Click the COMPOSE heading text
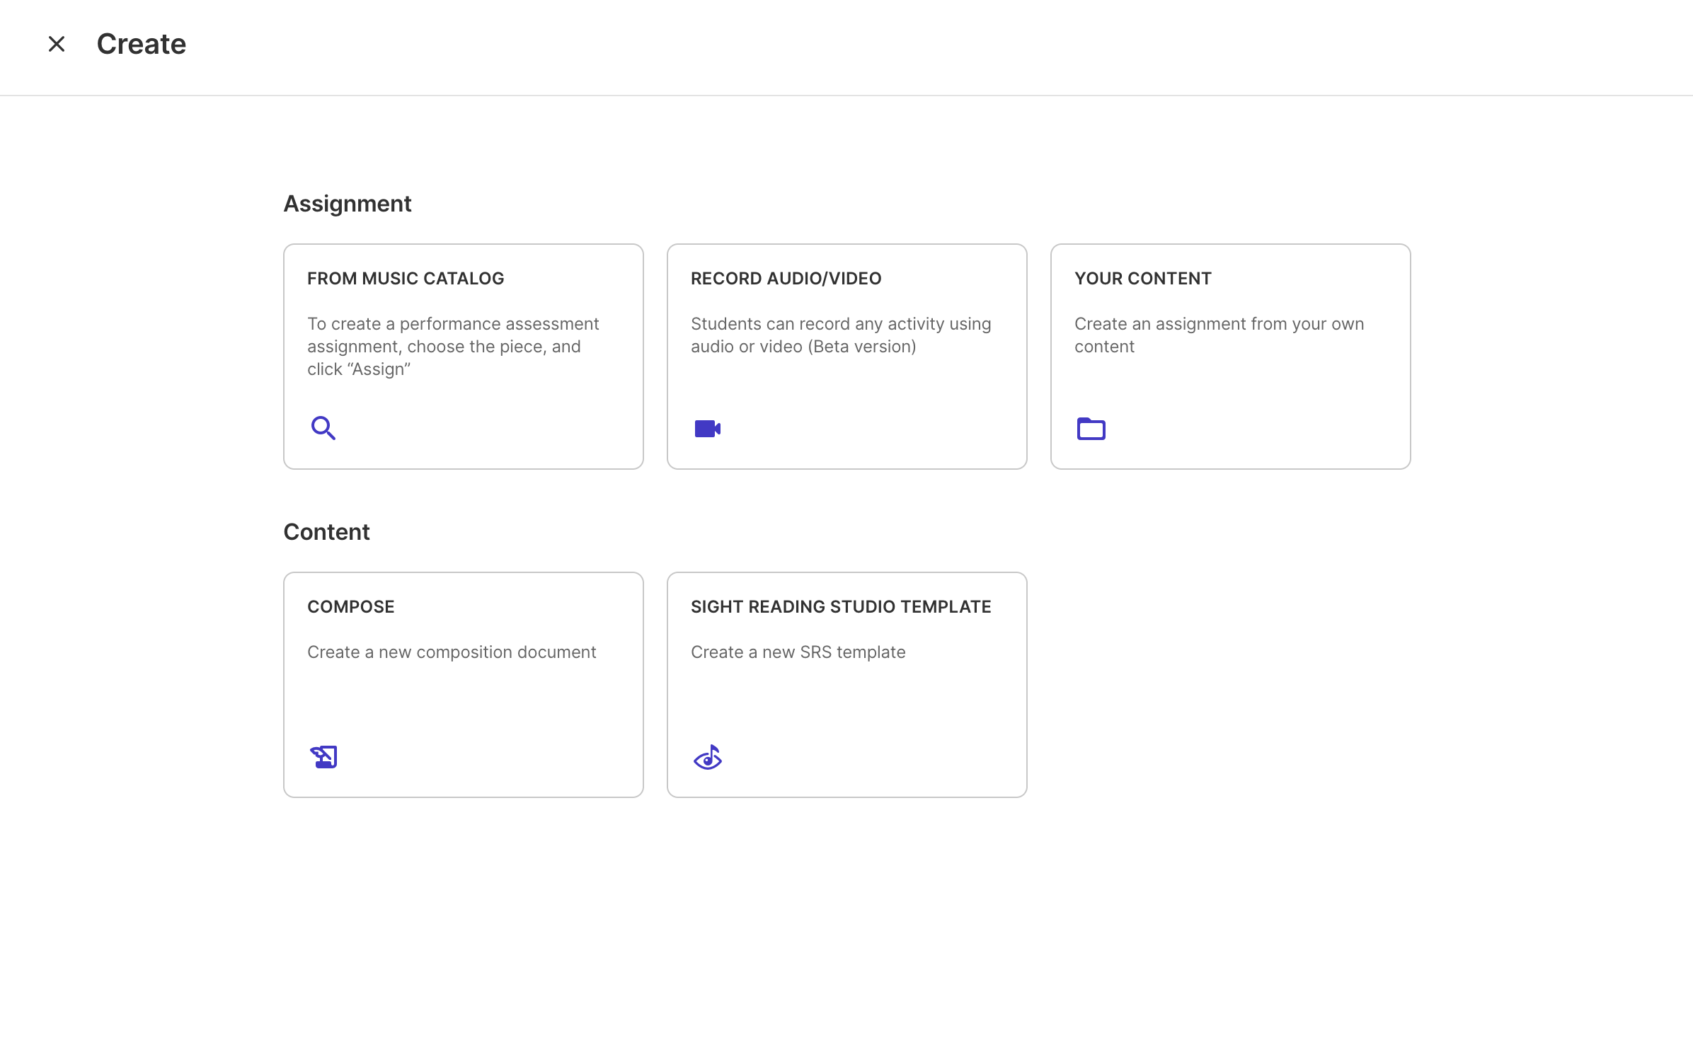 (x=350, y=607)
